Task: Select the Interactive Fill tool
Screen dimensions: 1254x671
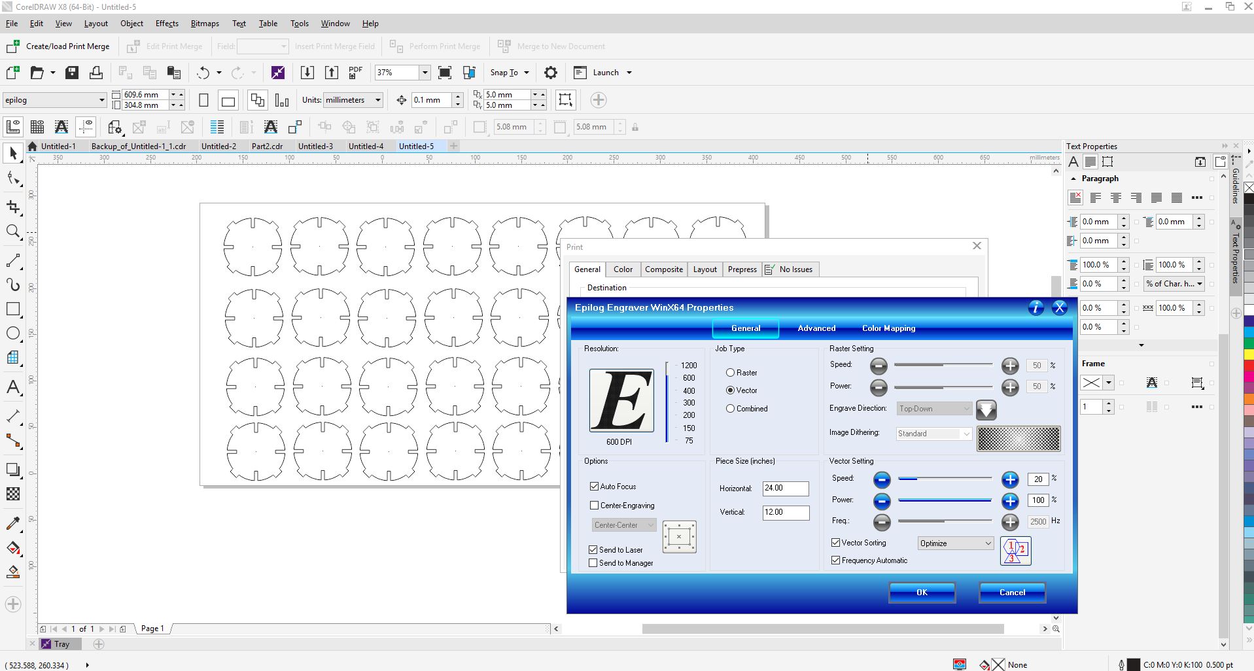Action: (x=13, y=548)
